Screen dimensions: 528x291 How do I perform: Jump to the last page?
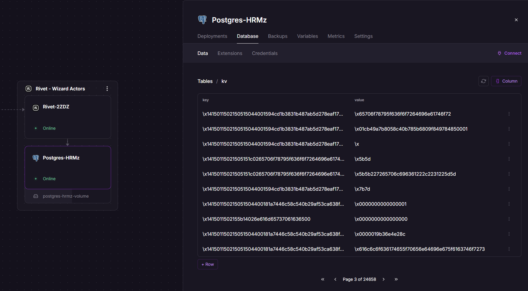[396, 279]
